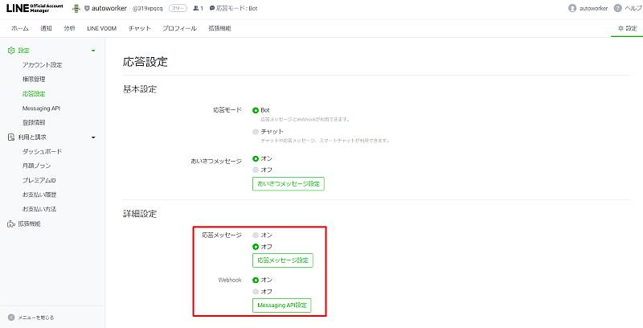The image size is (643, 328).
Task: Set 応答メッセージ to オフ
Action: tap(256, 247)
